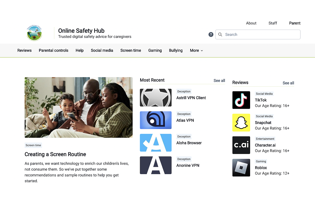
Task: Open the Snapchat ghost icon
Action: click(x=241, y=123)
